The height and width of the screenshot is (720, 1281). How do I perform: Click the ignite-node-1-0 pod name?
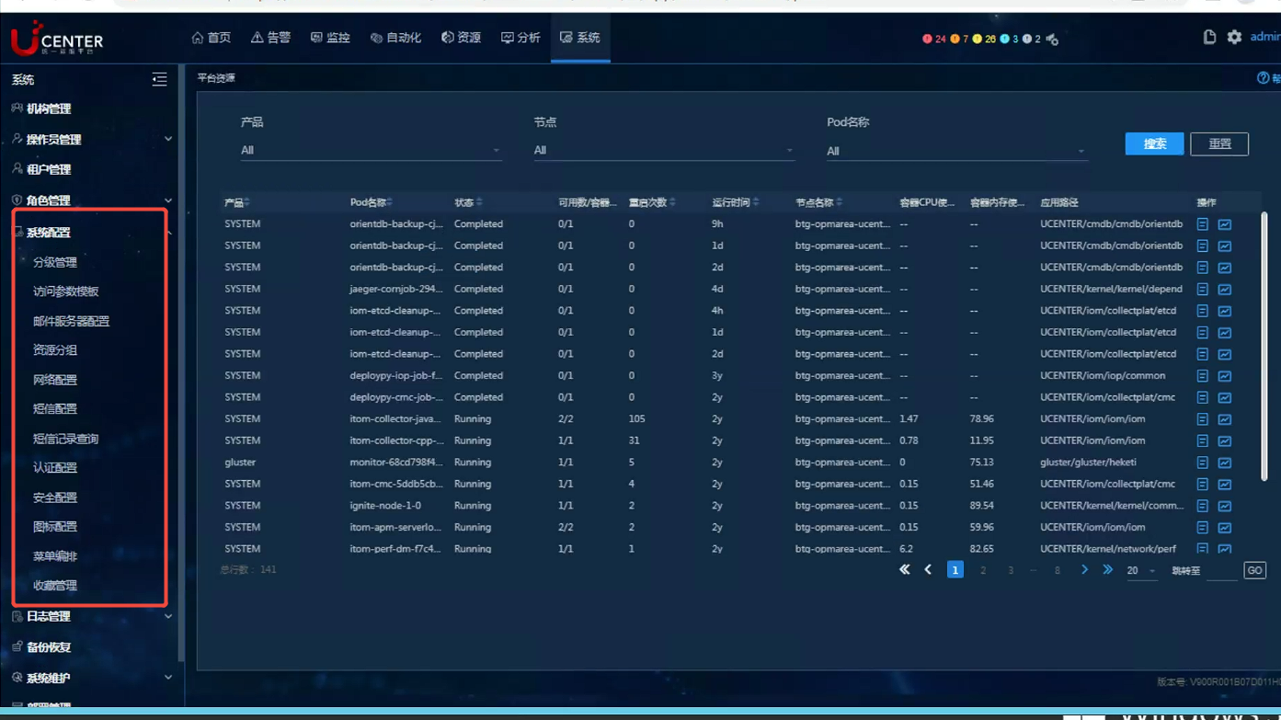click(385, 506)
